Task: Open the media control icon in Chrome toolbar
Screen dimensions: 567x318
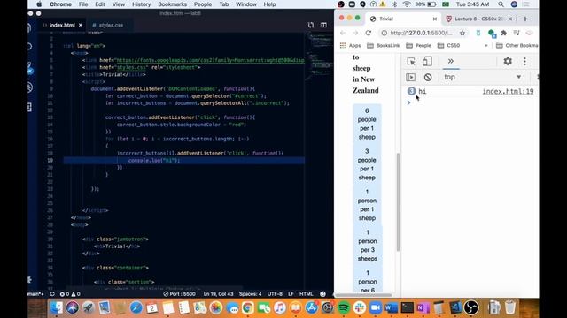Action: [517, 33]
